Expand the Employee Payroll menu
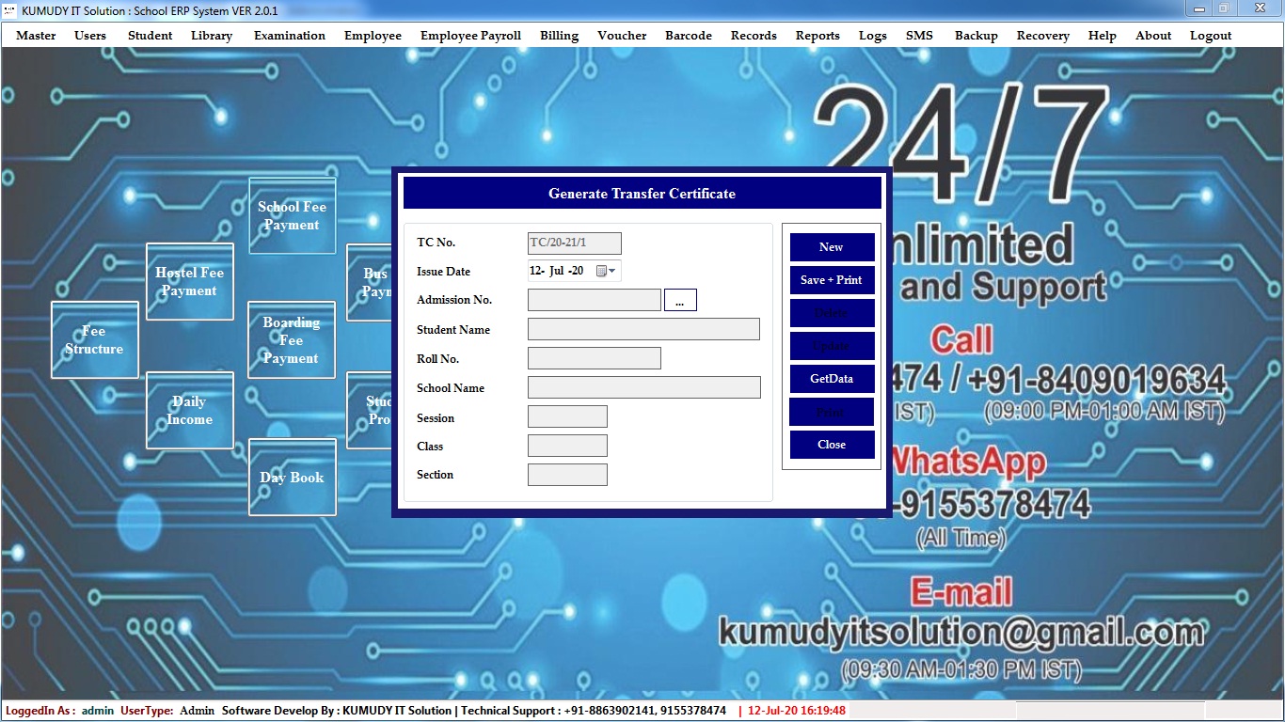The width and height of the screenshot is (1285, 722). (470, 36)
